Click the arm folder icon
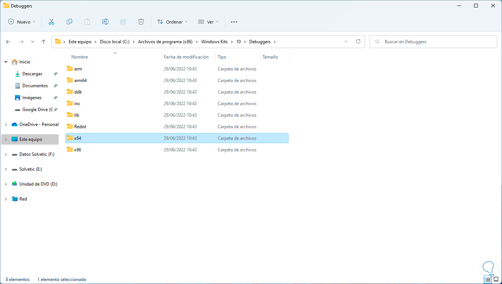 pos(69,69)
